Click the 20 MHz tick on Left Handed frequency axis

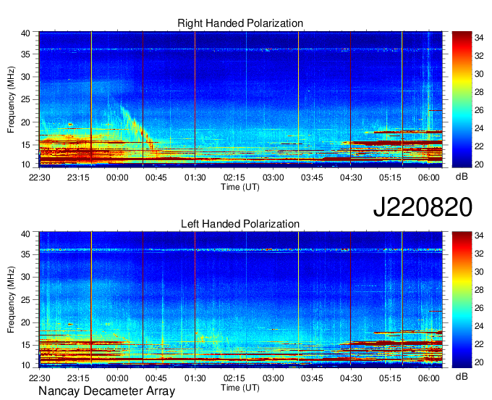tap(25, 322)
